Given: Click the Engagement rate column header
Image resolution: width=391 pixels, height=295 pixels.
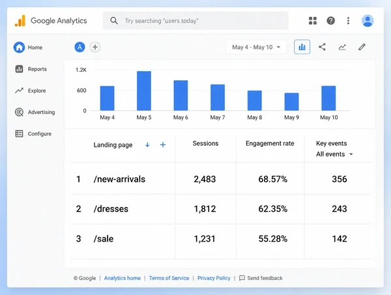Looking at the screenshot, I should tap(270, 144).
